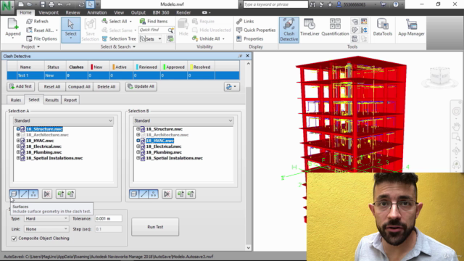Click the Run Test button
The width and height of the screenshot is (464, 261).
(x=155, y=227)
